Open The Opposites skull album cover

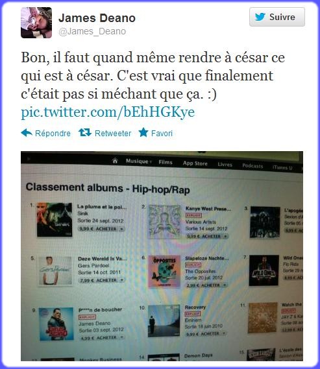tap(164, 272)
